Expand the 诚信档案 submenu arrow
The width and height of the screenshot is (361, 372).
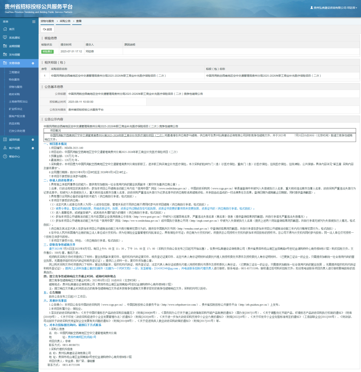pos(33,140)
